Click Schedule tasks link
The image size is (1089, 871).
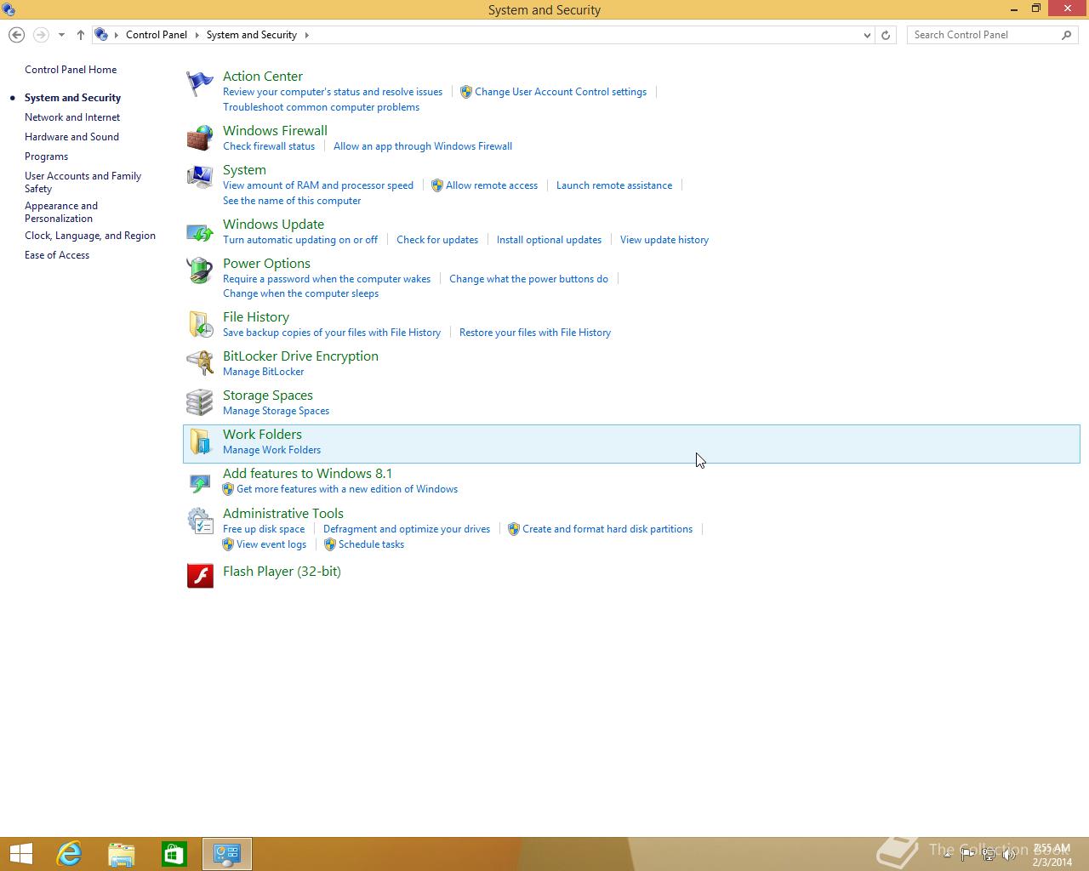coord(371,544)
